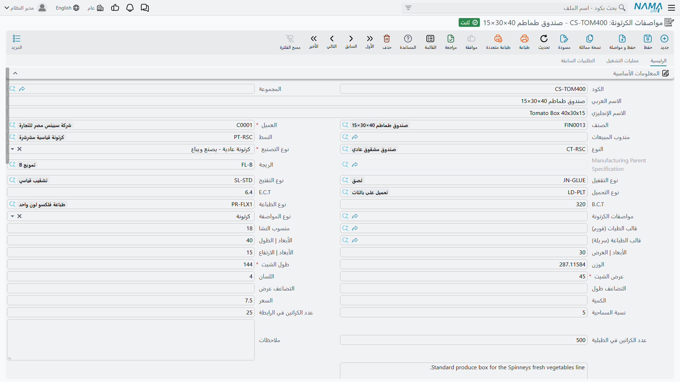The image size is (680, 382).
Task: Search lookup icon in flute (الريجة) field
Action: 12,164
